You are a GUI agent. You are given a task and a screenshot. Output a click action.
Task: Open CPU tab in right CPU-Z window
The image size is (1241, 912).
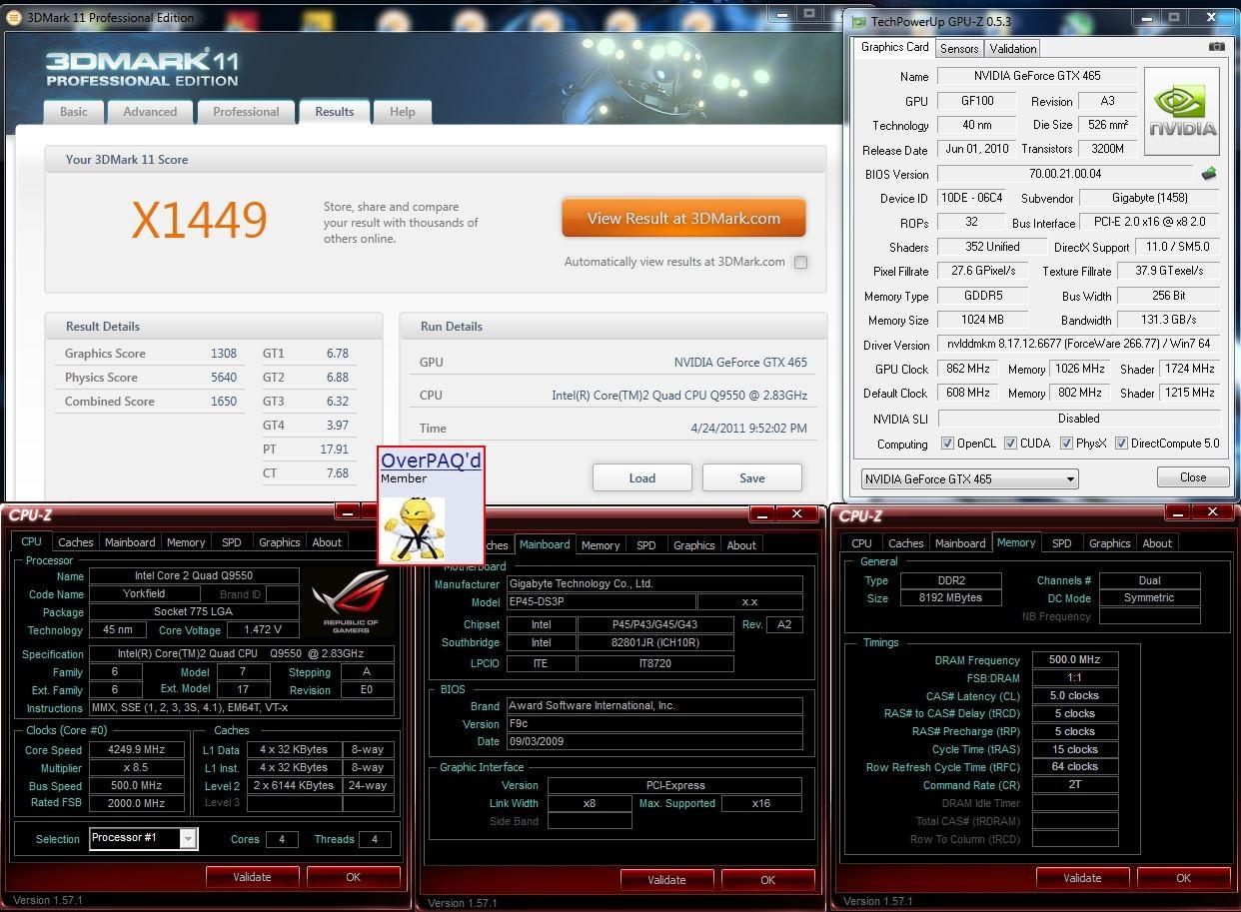(861, 543)
